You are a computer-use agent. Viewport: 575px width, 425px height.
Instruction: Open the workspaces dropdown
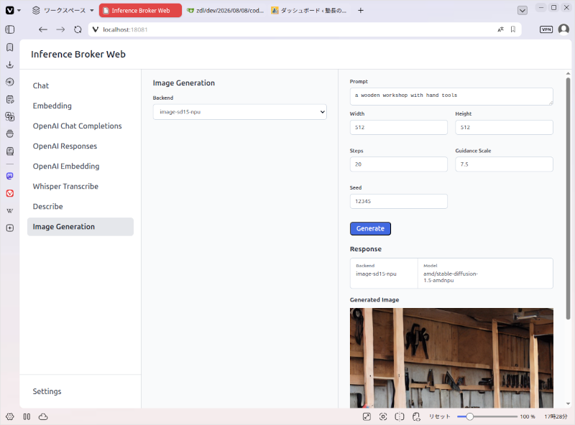tap(63, 10)
